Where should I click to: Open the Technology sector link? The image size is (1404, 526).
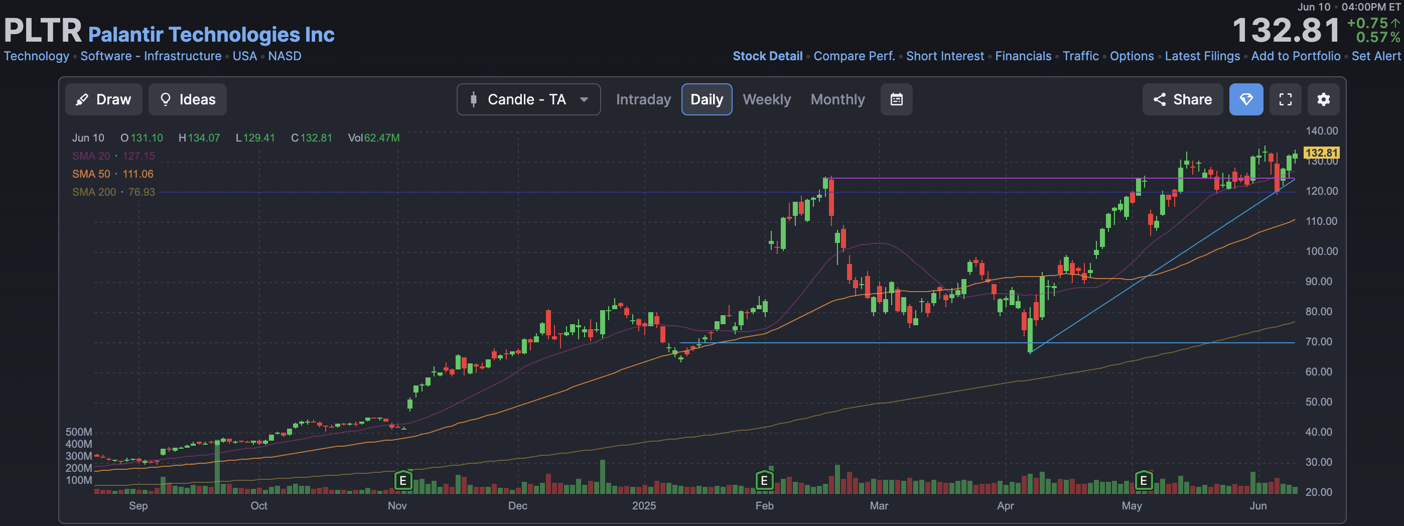point(37,56)
